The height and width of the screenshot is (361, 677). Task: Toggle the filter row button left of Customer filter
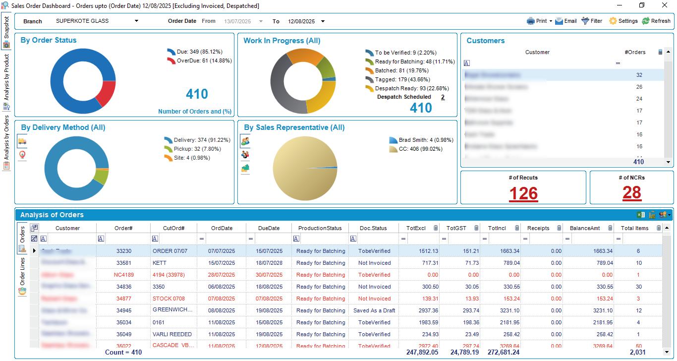pos(34,239)
